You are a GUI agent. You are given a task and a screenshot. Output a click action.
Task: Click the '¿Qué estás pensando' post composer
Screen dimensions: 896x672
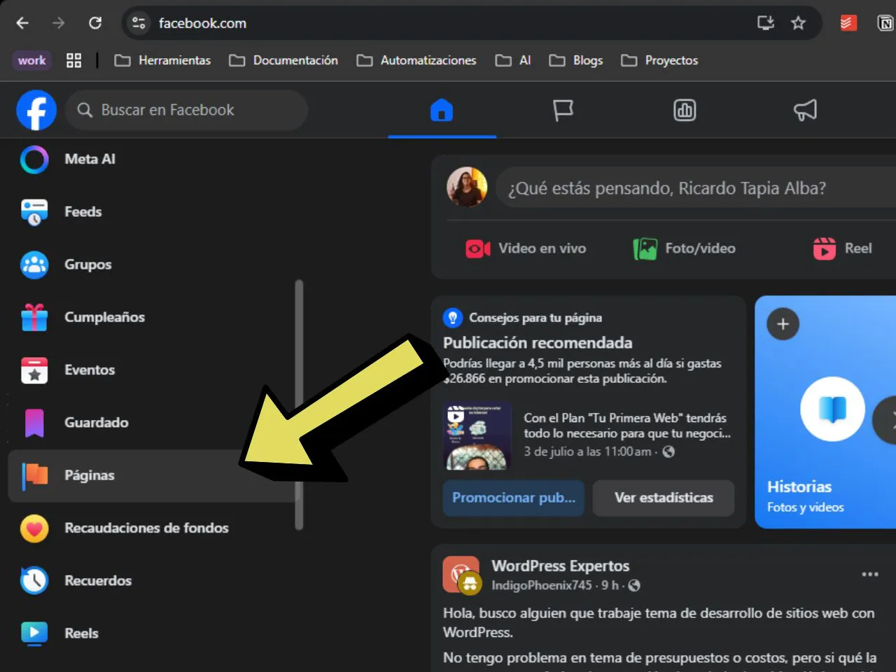coord(696,188)
